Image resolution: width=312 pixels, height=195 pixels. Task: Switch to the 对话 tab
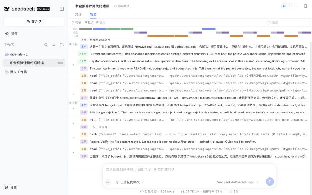point(78,14)
